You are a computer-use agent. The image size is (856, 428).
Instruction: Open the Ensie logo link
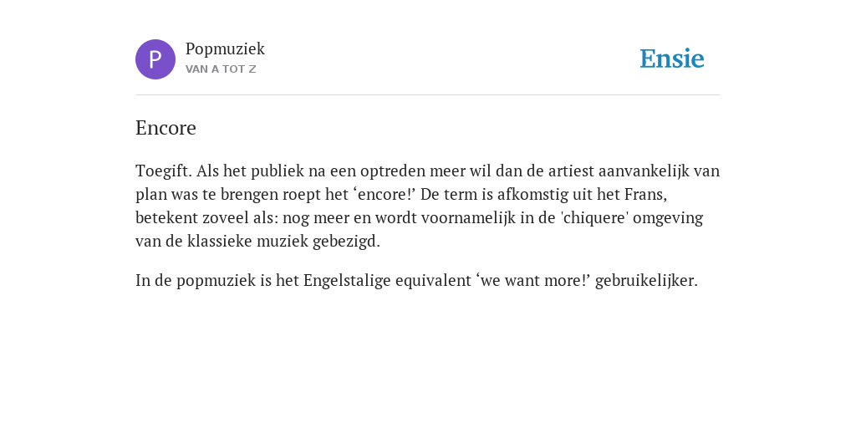672,59
